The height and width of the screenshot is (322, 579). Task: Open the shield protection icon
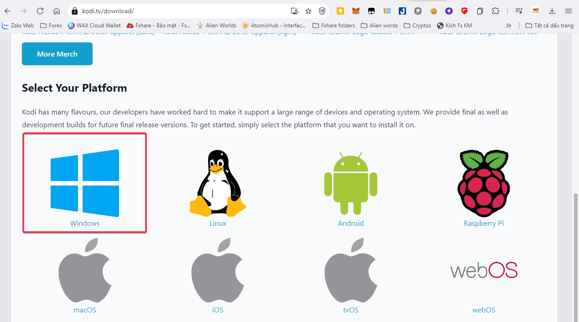(322, 11)
